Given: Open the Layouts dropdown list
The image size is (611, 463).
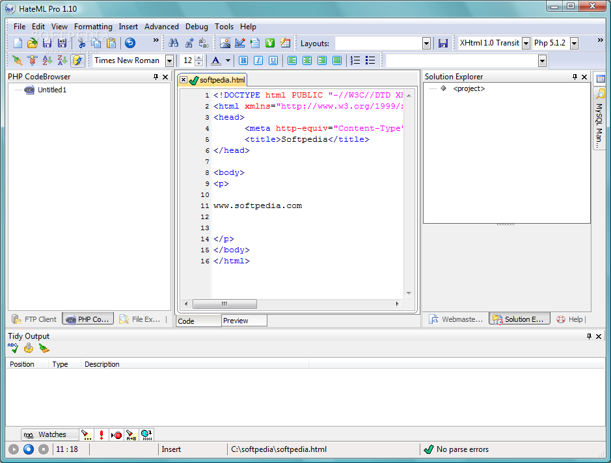Looking at the screenshot, I should [x=426, y=43].
